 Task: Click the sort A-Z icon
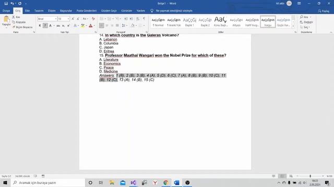(138, 19)
